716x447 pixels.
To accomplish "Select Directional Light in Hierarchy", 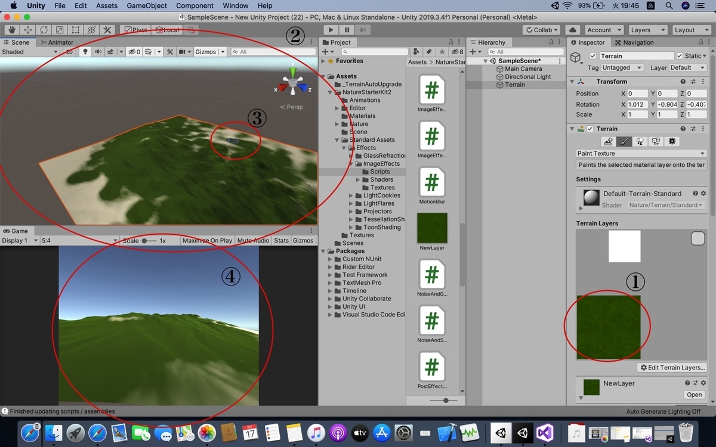I will pyautogui.click(x=527, y=77).
